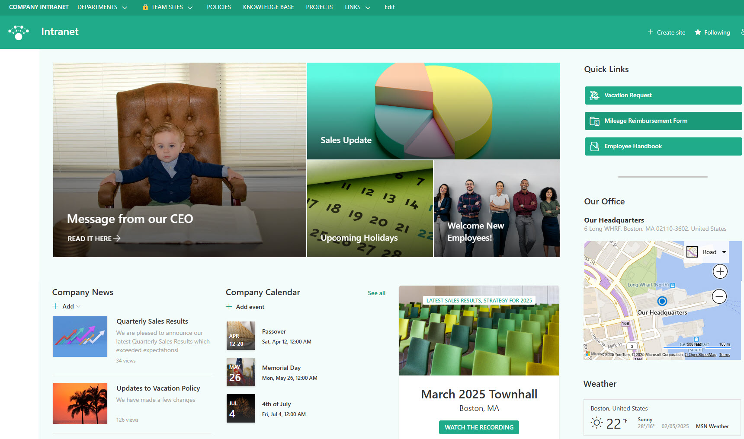Click the Our Headquarters map pin
Screen dimensions: 744x439
[x=662, y=301]
